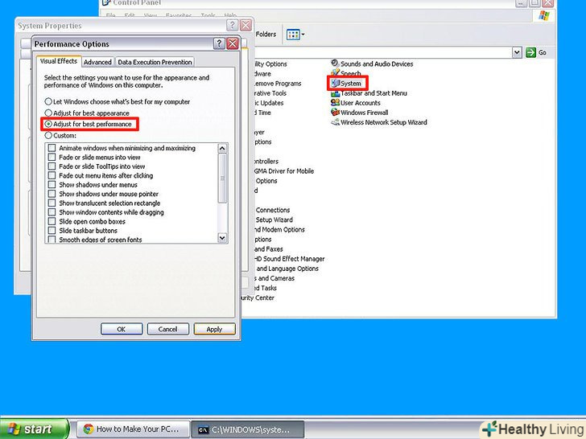Click scroll down arrow in effects list
This screenshot has width=586, height=439.
222,238
